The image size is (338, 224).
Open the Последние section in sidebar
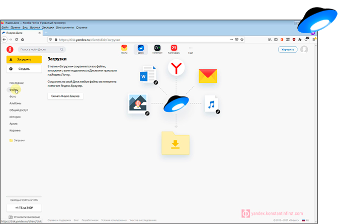pos(17,83)
